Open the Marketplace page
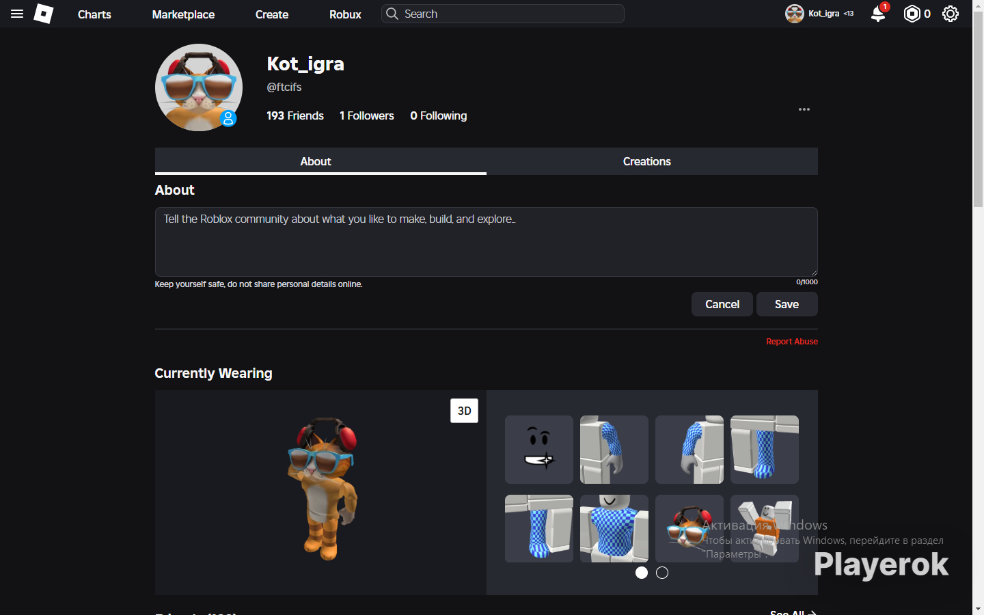The height and width of the screenshot is (615, 984). (x=183, y=14)
